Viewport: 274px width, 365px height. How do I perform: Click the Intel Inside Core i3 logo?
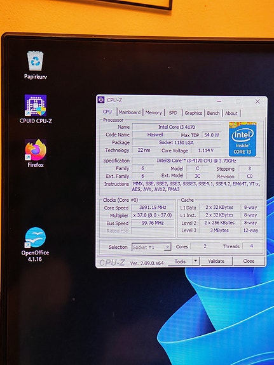click(242, 139)
